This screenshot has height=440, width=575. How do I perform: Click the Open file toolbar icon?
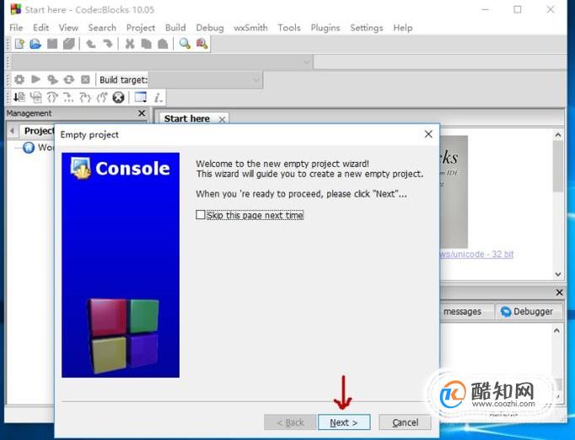[x=35, y=44]
